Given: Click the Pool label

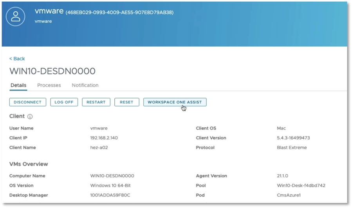Looking at the screenshot, I should (x=201, y=186).
